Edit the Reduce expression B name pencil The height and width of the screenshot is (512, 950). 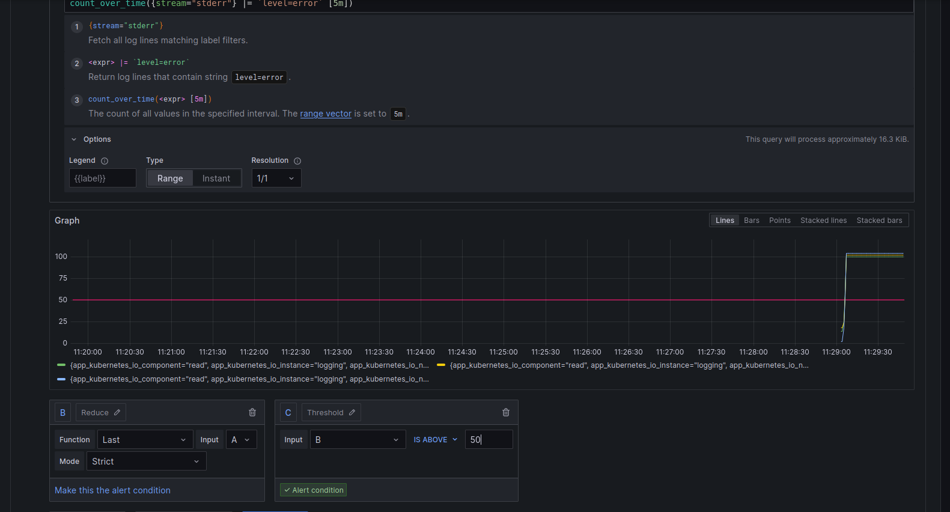(x=117, y=413)
